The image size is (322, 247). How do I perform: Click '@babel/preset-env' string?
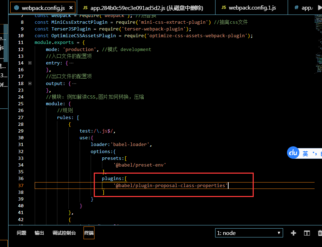pos(140,165)
